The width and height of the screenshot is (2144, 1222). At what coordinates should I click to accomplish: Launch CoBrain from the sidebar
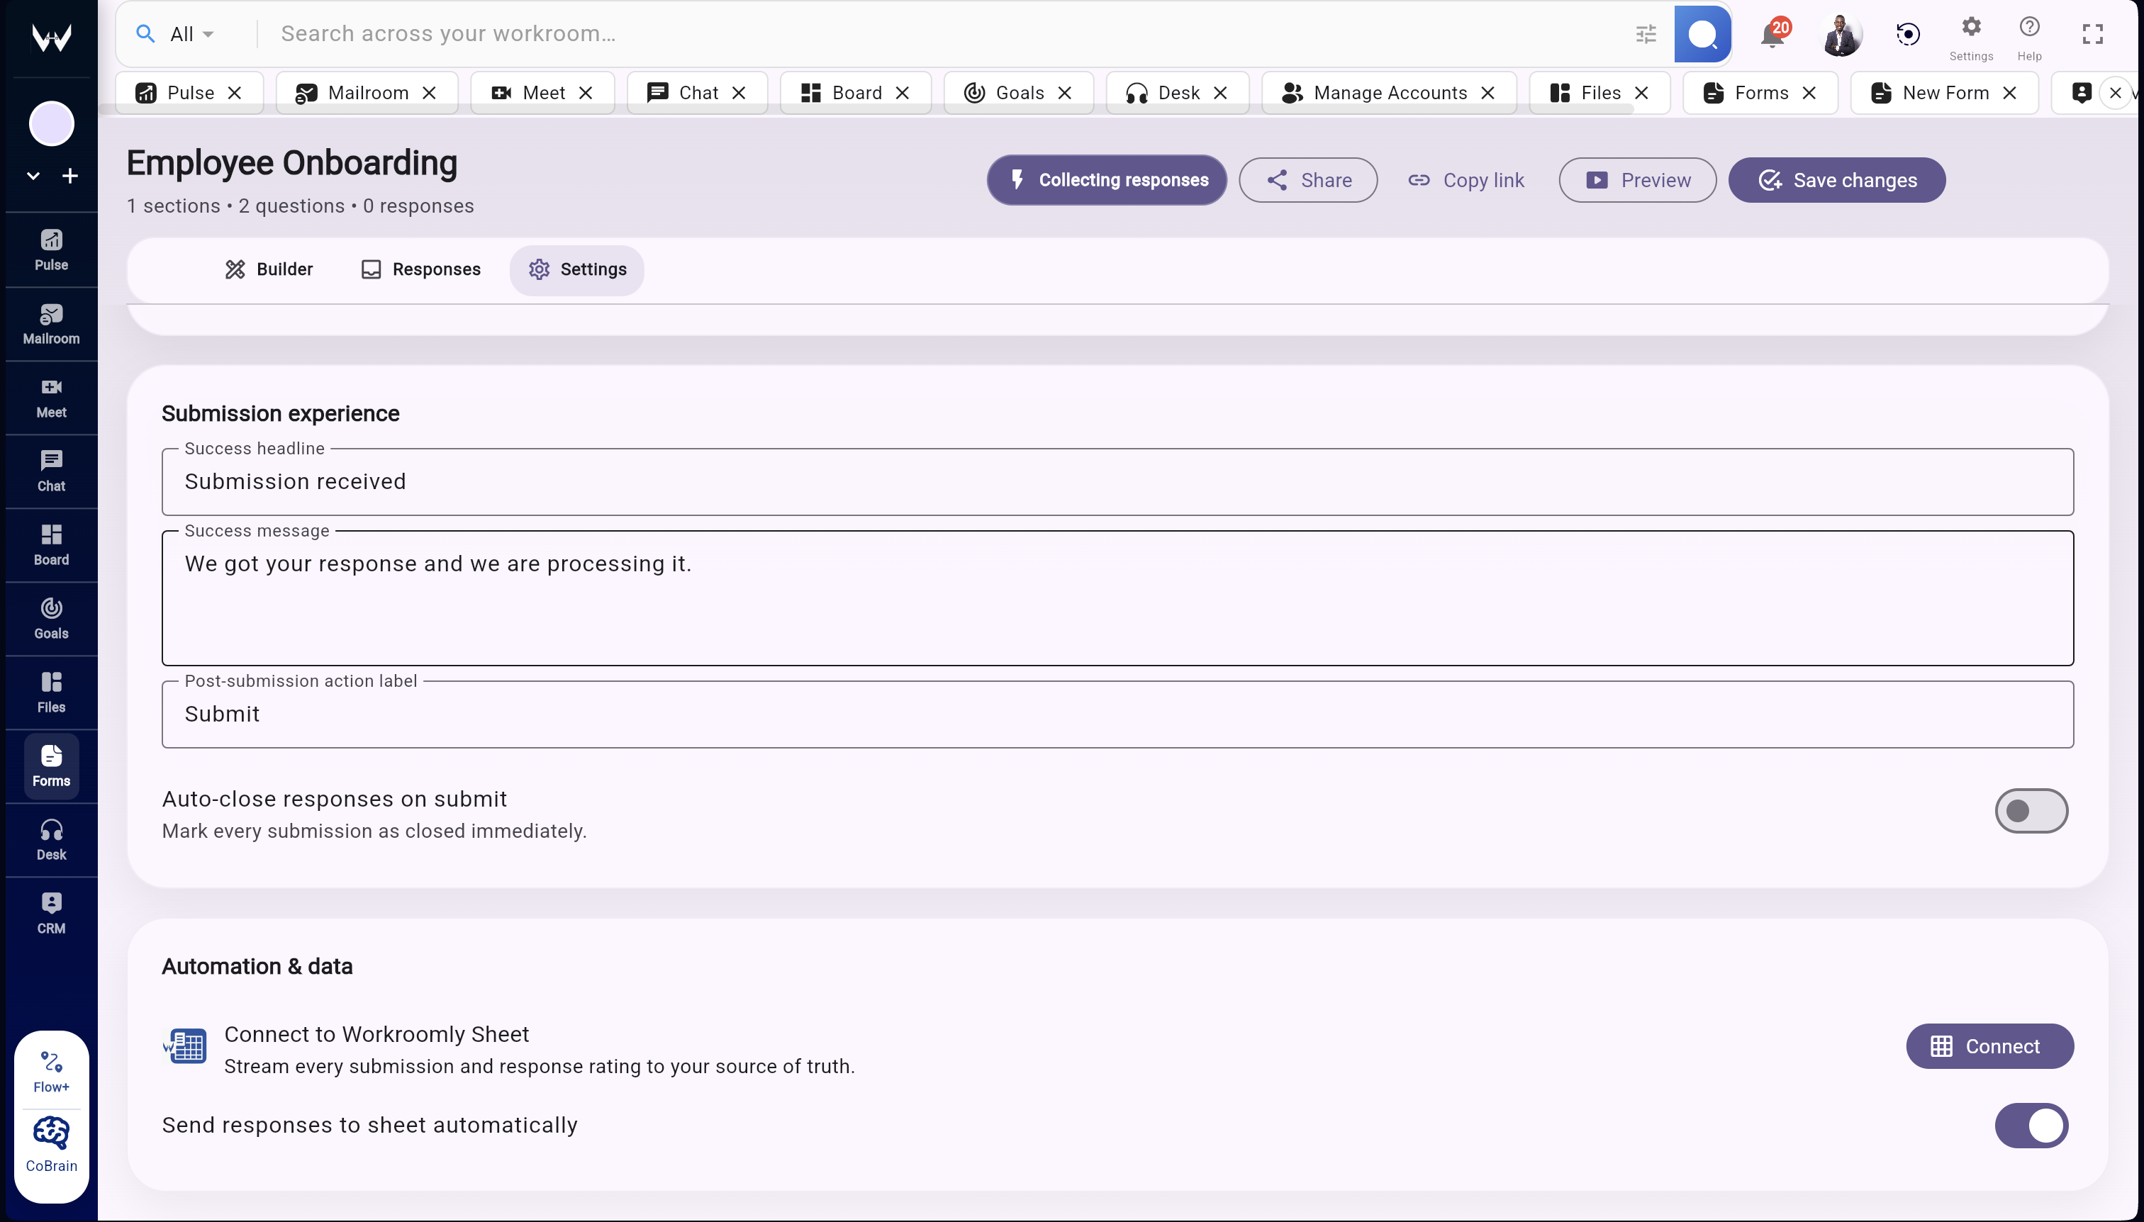pyautogui.click(x=50, y=1143)
